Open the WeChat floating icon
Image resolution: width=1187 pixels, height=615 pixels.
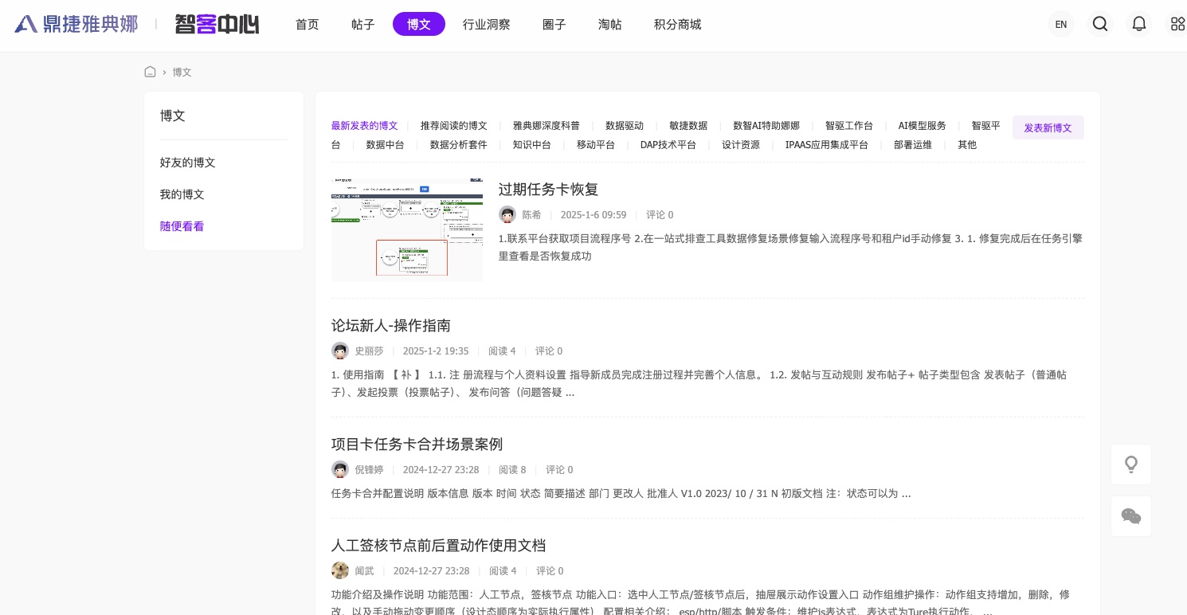tap(1131, 516)
